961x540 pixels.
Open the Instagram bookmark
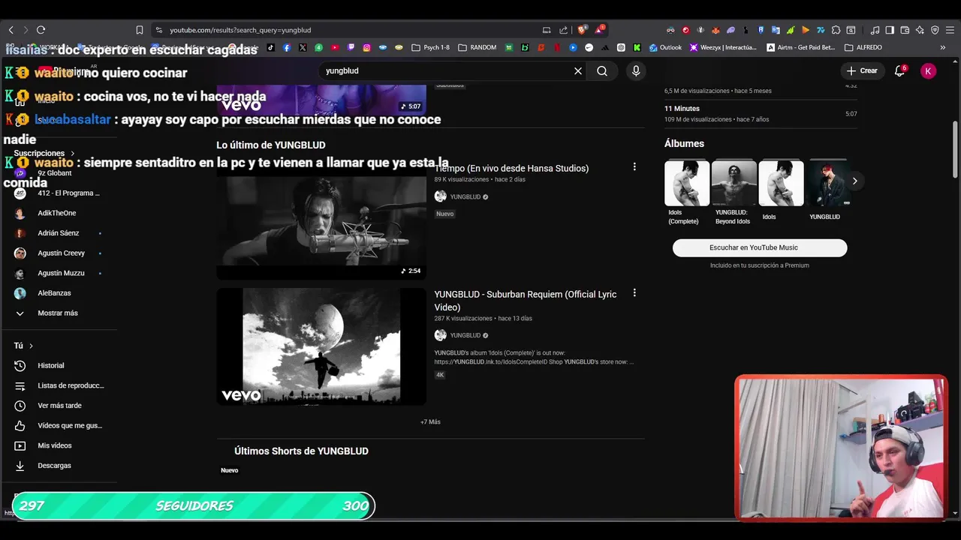(366, 47)
